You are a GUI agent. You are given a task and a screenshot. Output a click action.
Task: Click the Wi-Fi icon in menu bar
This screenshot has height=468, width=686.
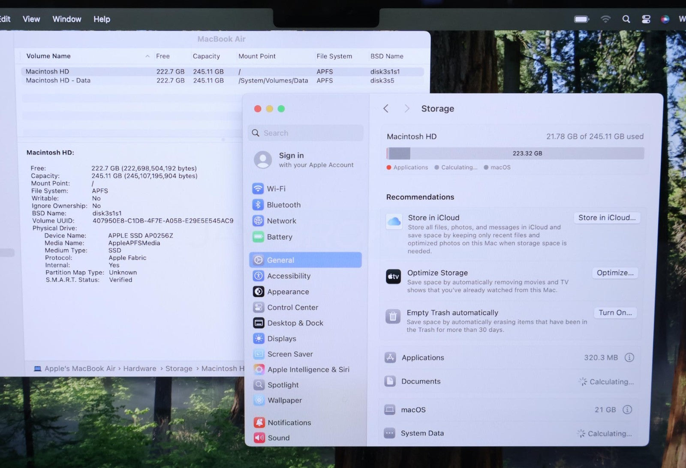click(x=605, y=19)
